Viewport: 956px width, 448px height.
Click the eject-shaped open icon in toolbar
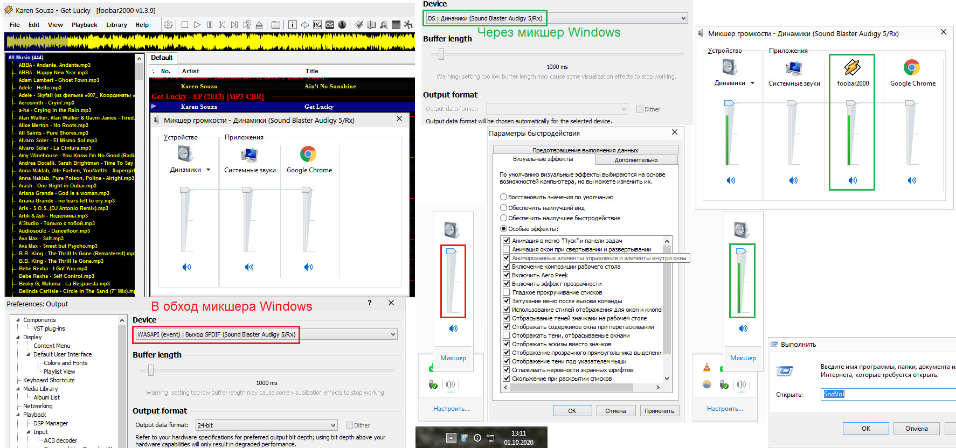(x=259, y=25)
